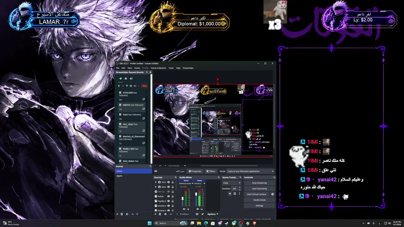Add a new source with the plus icon
The height and width of the screenshot is (227, 404).
[155, 214]
